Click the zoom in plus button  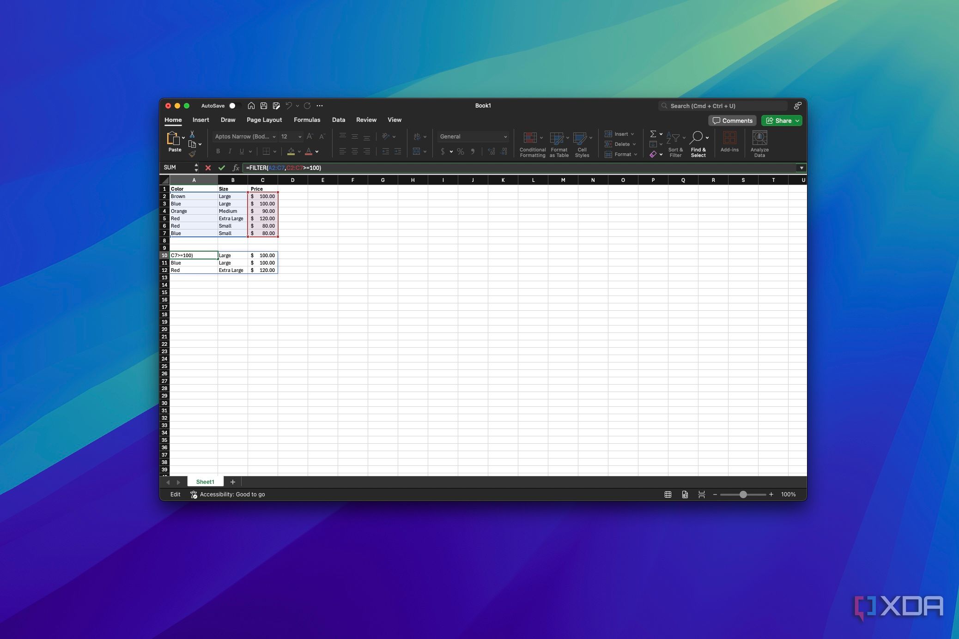(x=771, y=494)
